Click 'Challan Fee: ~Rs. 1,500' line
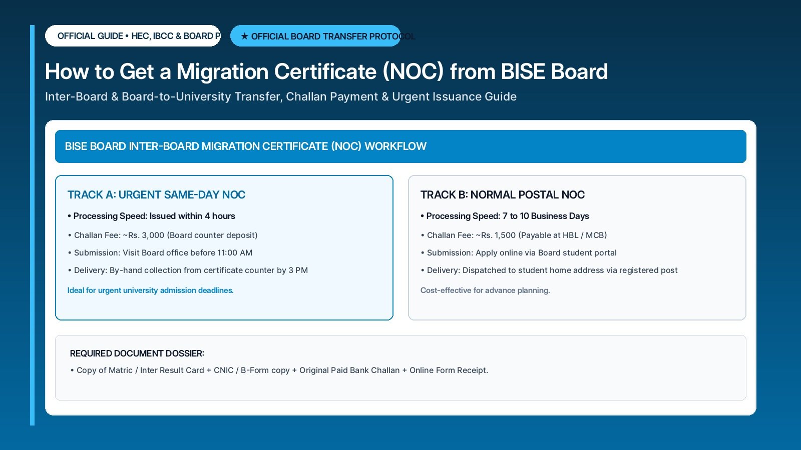 click(x=514, y=235)
